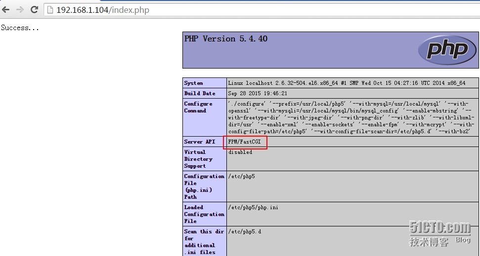
Task: Select the '/etc/php5' path value
Action: click(242, 176)
